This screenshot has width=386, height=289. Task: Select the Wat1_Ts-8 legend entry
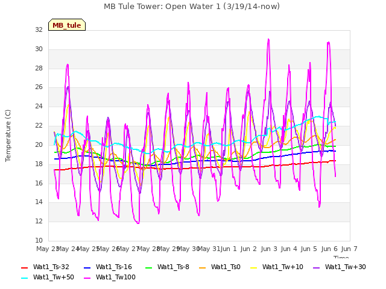point(167,267)
